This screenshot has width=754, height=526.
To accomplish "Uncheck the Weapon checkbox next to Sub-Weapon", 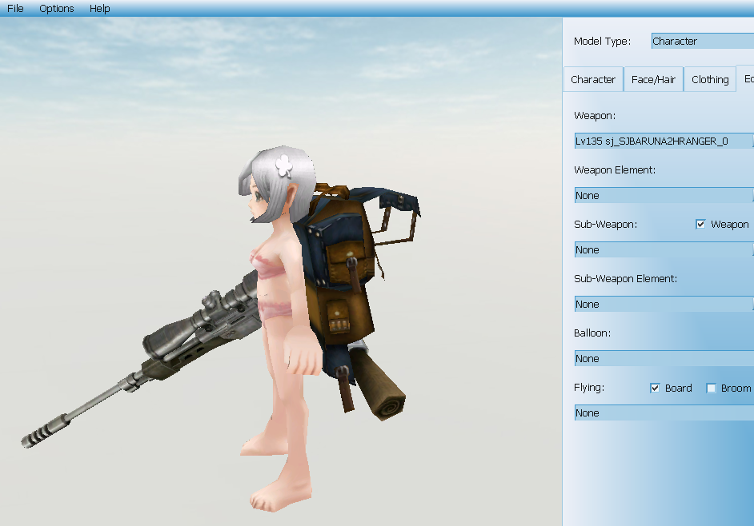I will 701,225.
